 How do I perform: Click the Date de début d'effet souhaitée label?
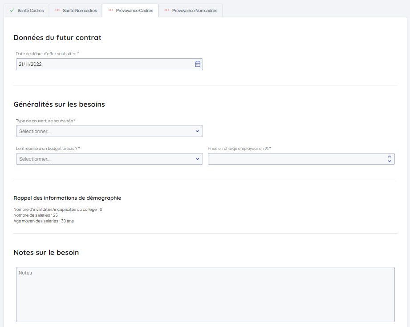[47, 54]
